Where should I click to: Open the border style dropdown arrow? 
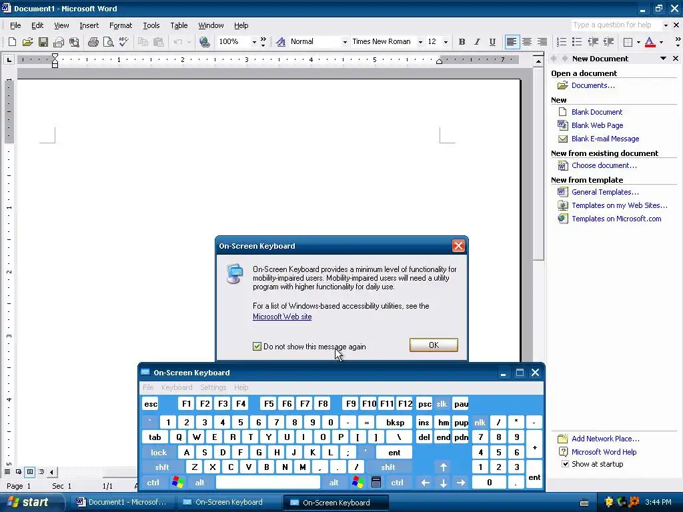coord(638,42)
